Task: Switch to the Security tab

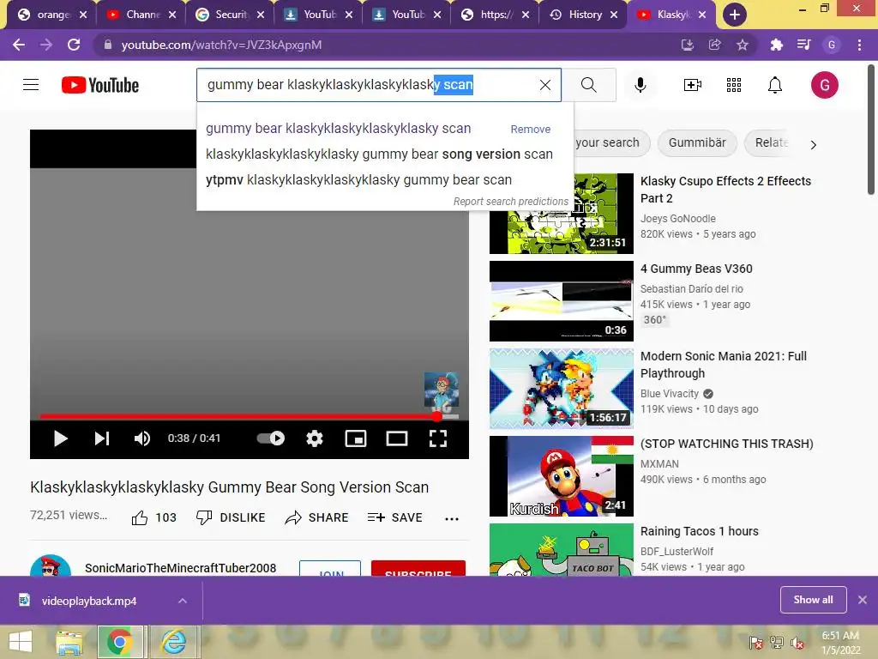Action: [x=230, y=15]
